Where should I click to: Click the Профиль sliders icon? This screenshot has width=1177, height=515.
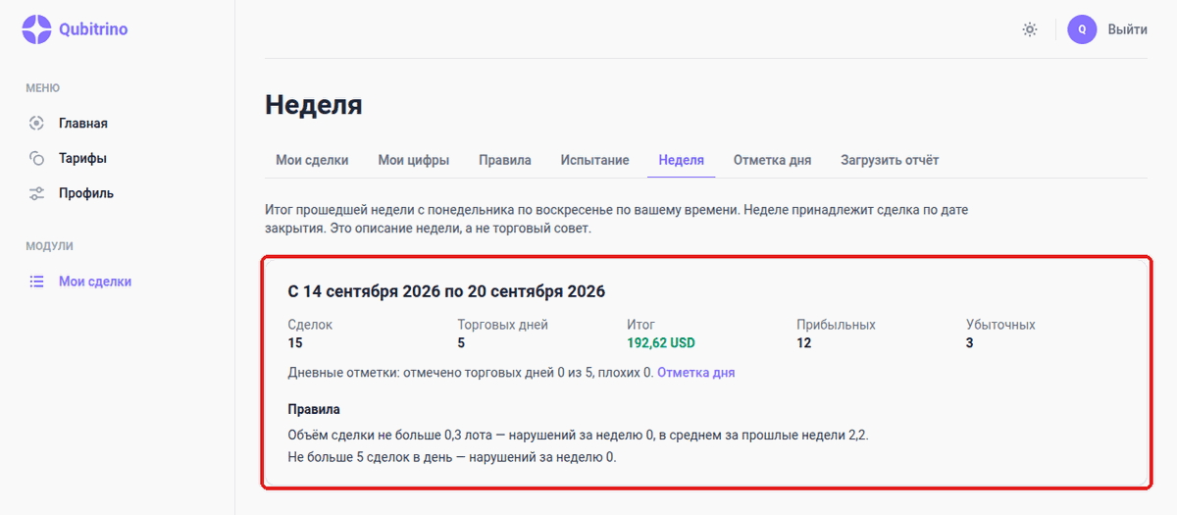(36, 193)
